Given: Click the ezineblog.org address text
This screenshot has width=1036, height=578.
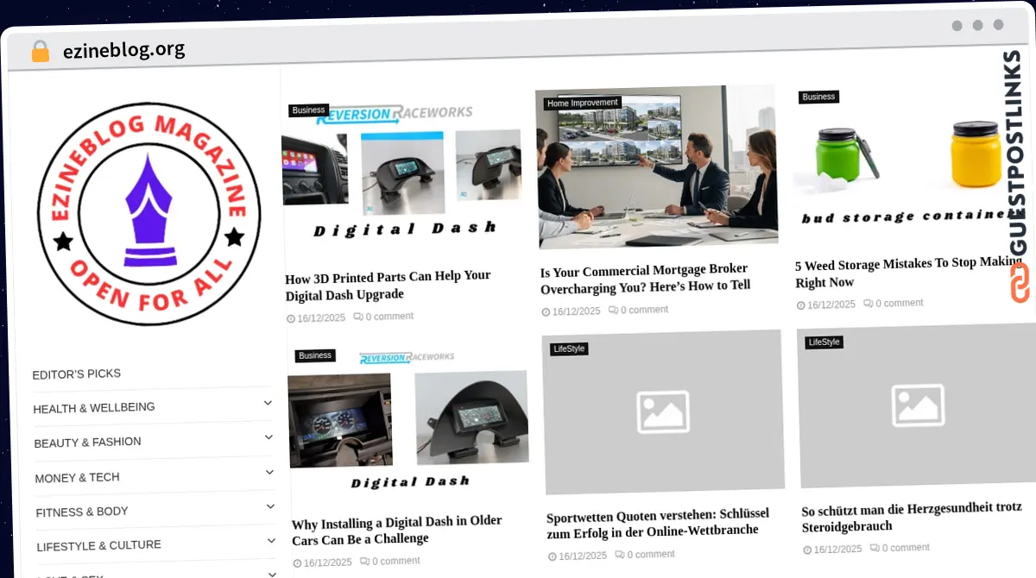Looking at the screenshot, I should (123, 49).
